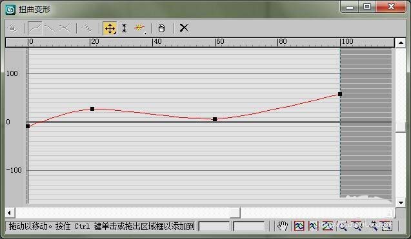The width and height of the screenshot is (411, 239).
Task: Click the Reset Curve X icon
Action: pos(184,28)
